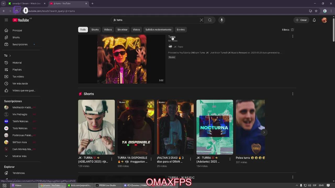Viewport: 335px width, 188px height.
Task: Select the Videos filter chip
Action: tap(108, 30)
